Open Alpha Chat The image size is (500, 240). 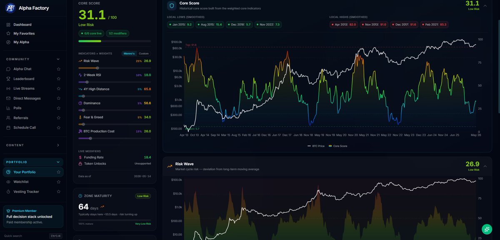coord(22,69)
